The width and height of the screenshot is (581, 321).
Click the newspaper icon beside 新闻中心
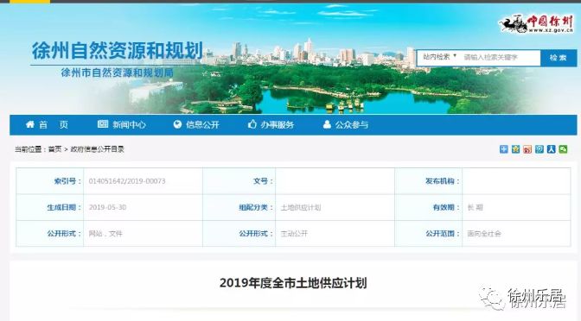click(103, 124)
